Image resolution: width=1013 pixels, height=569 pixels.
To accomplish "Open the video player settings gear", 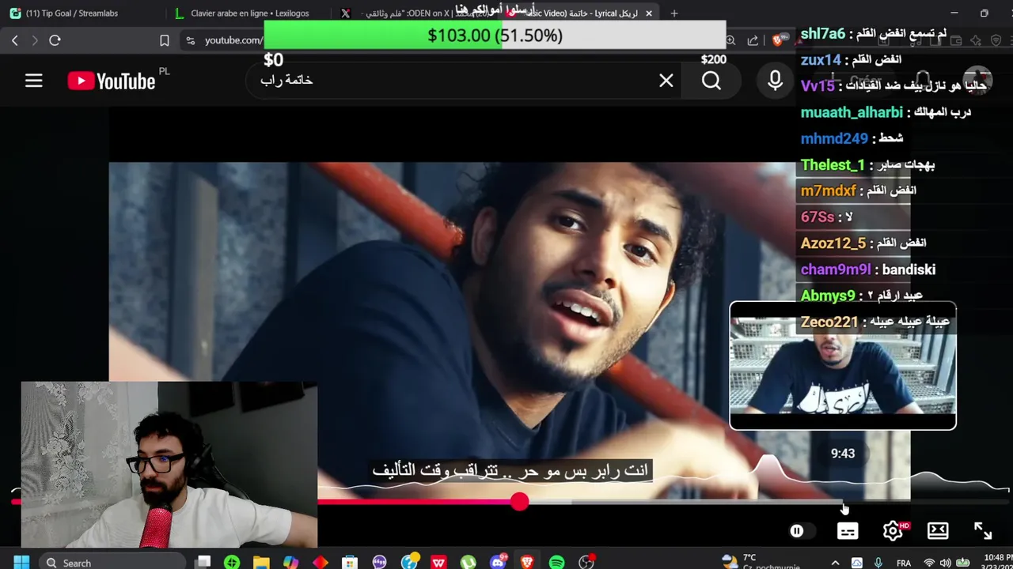I will click(893, 531).
